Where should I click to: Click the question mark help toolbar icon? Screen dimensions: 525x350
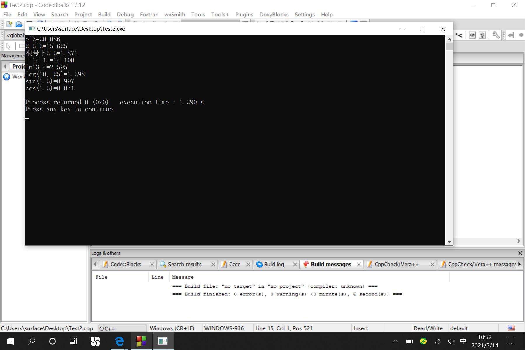(483, 35)
